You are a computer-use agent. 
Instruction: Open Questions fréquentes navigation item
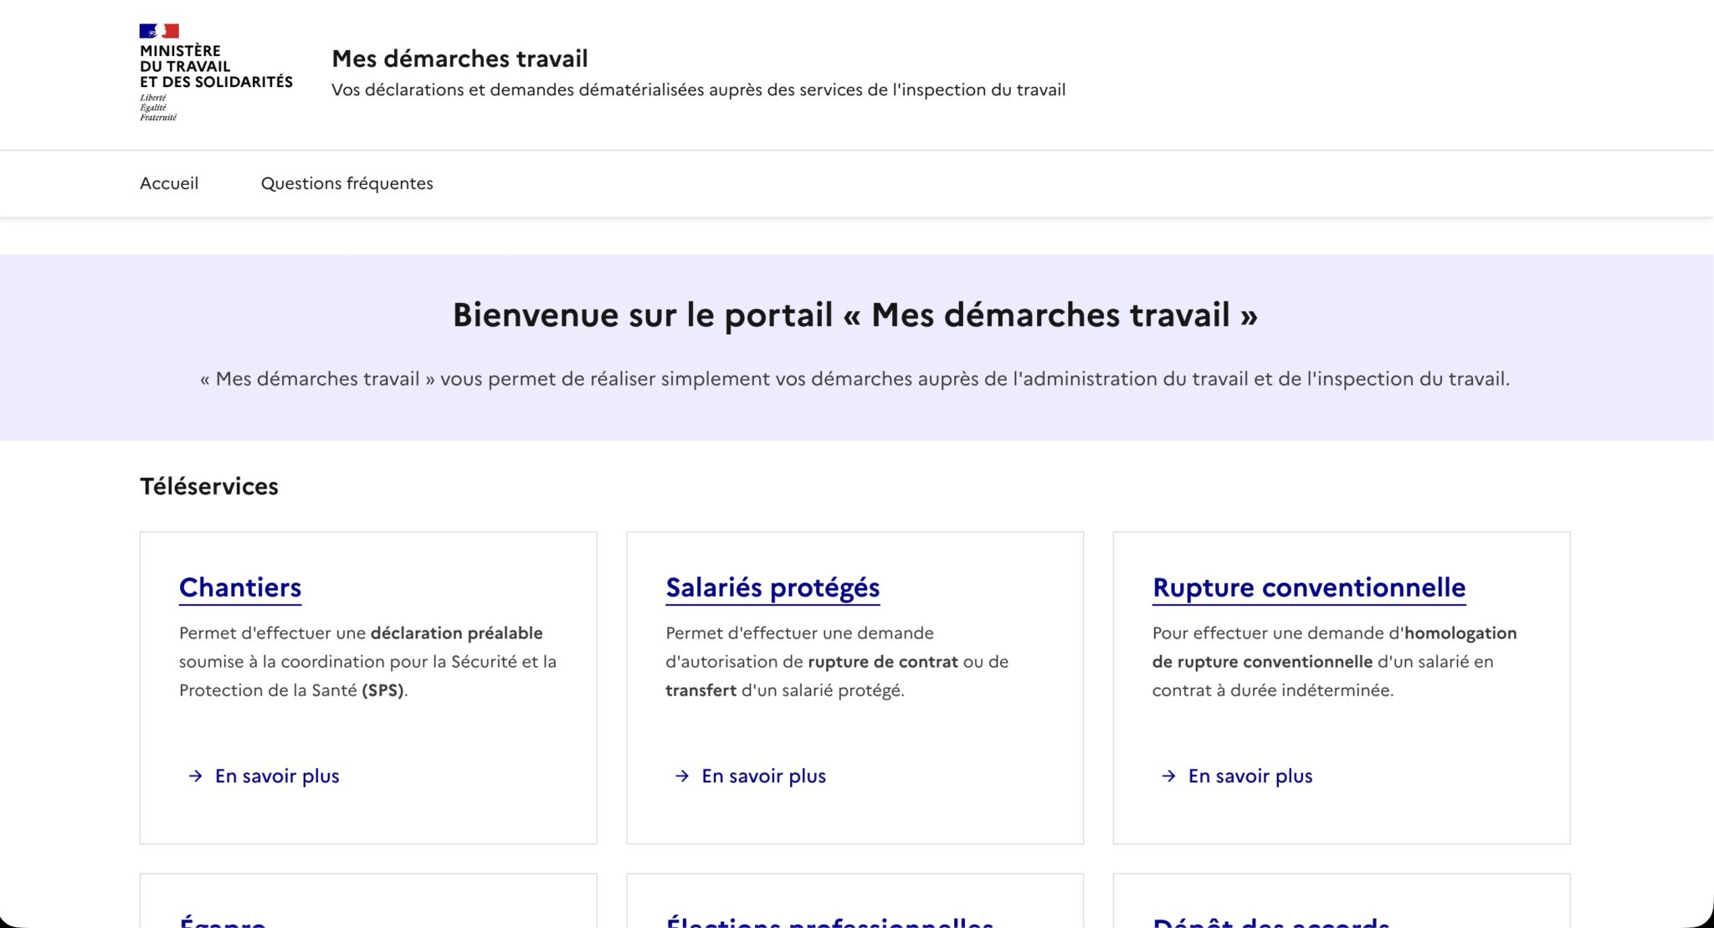pos(346,183)
